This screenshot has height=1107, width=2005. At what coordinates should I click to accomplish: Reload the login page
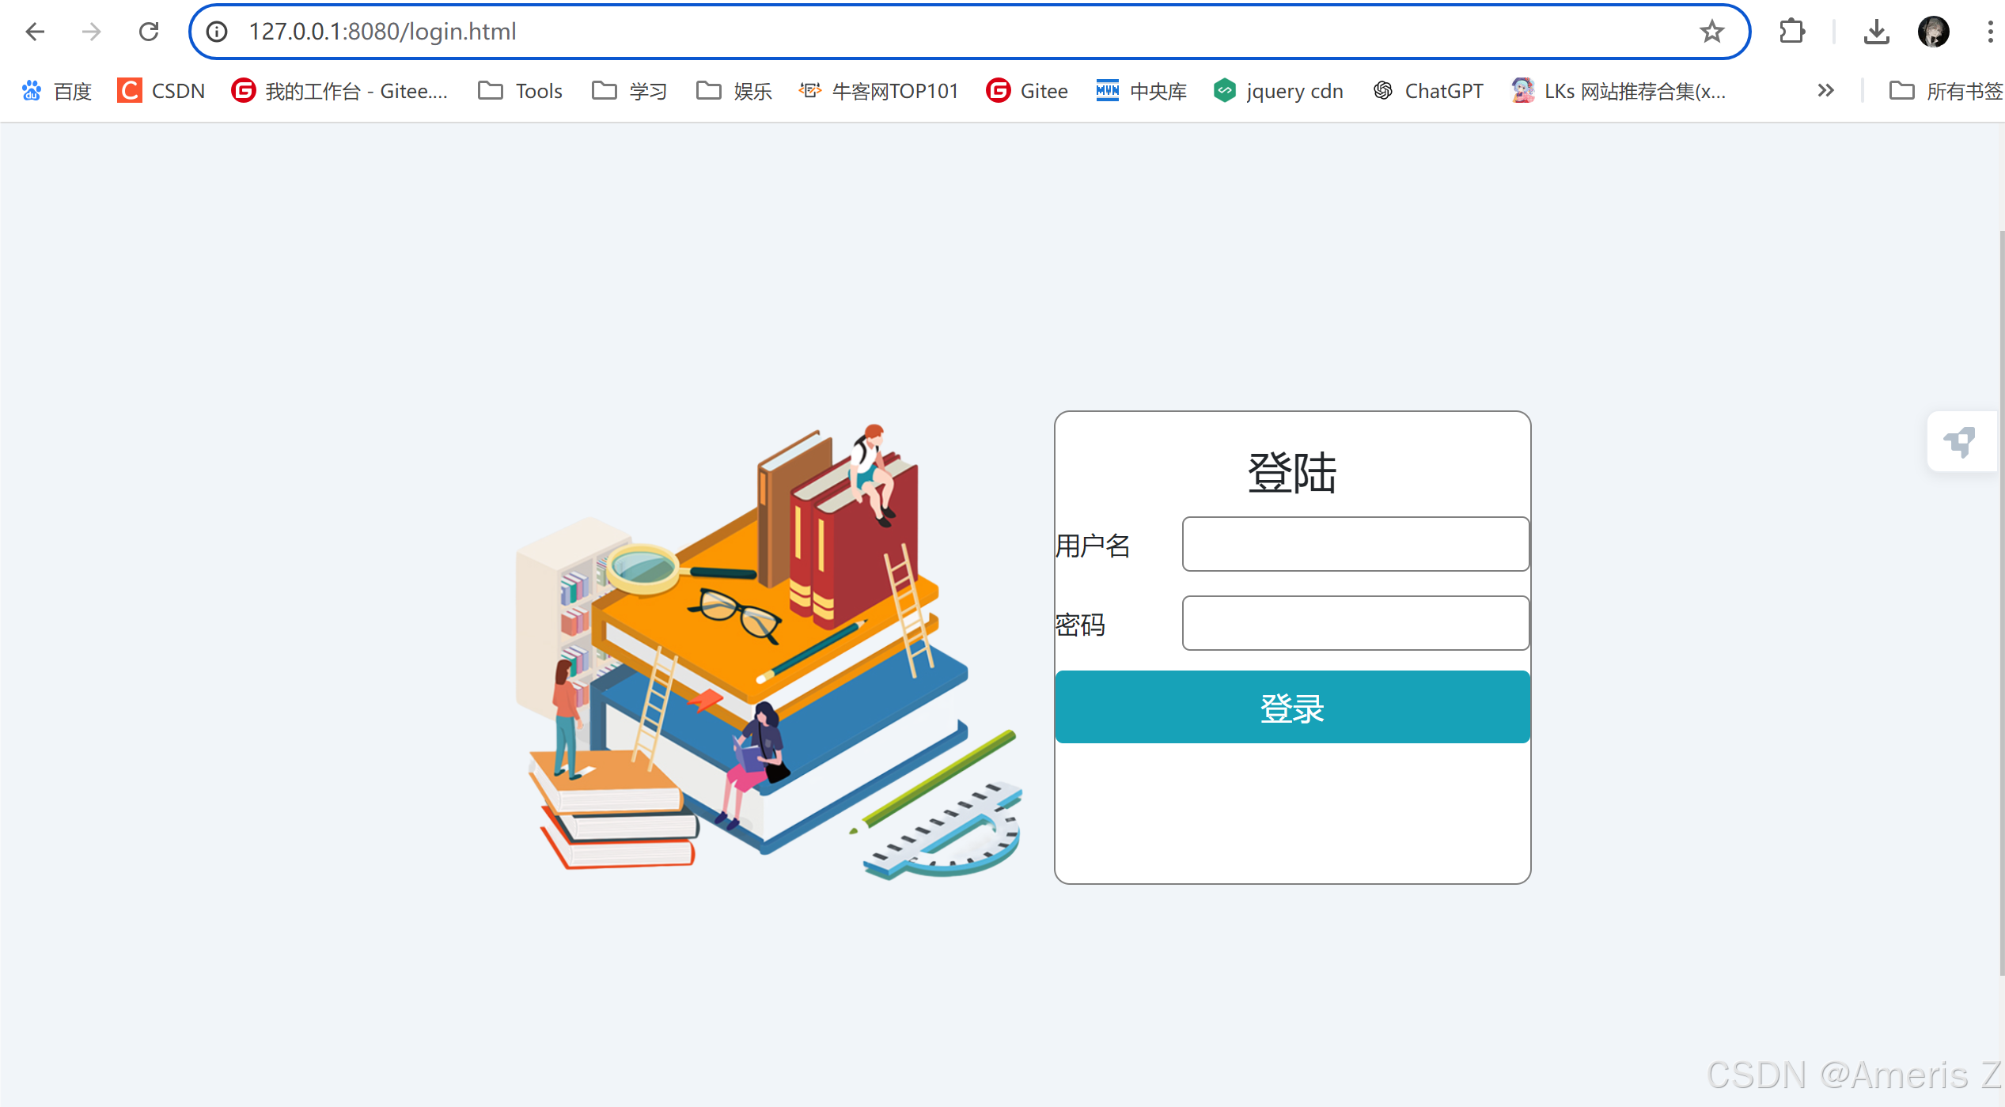coord(149,32)
